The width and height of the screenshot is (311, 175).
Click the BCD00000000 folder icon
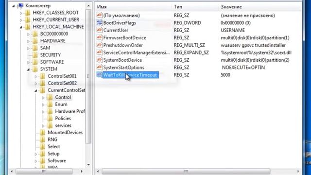pyautogui.click(x=35, y=34)
